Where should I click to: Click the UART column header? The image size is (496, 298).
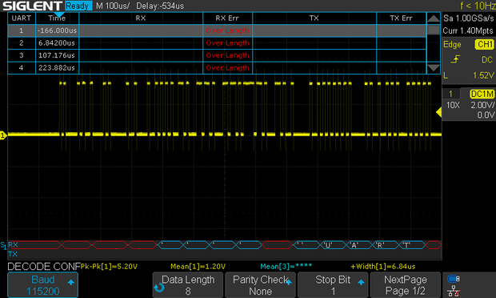point(22,18)
